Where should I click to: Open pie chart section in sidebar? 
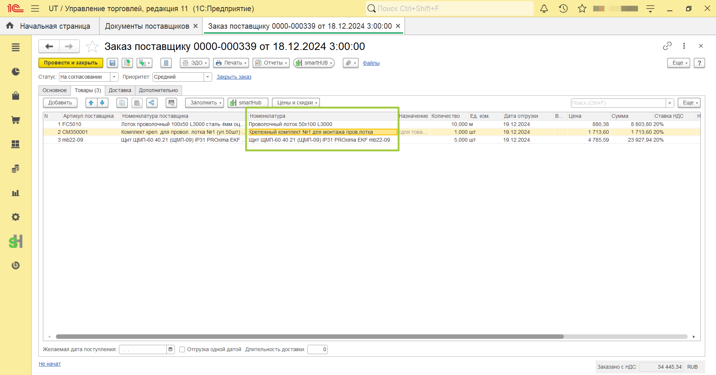(16, 72)
